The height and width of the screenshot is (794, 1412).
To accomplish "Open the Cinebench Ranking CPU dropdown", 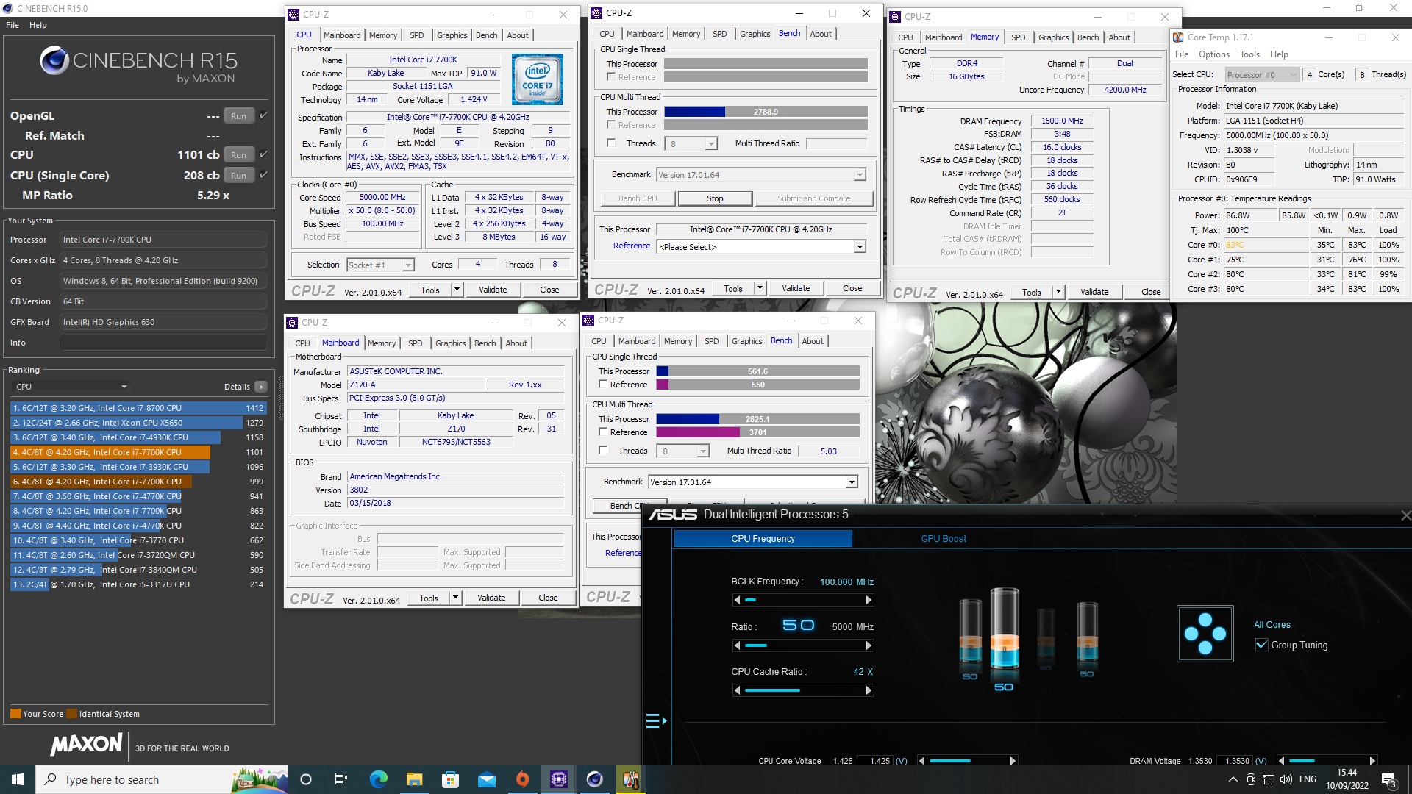I will pos(71,387).
